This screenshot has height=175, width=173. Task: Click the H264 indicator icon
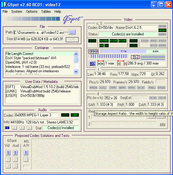[162, 34]
